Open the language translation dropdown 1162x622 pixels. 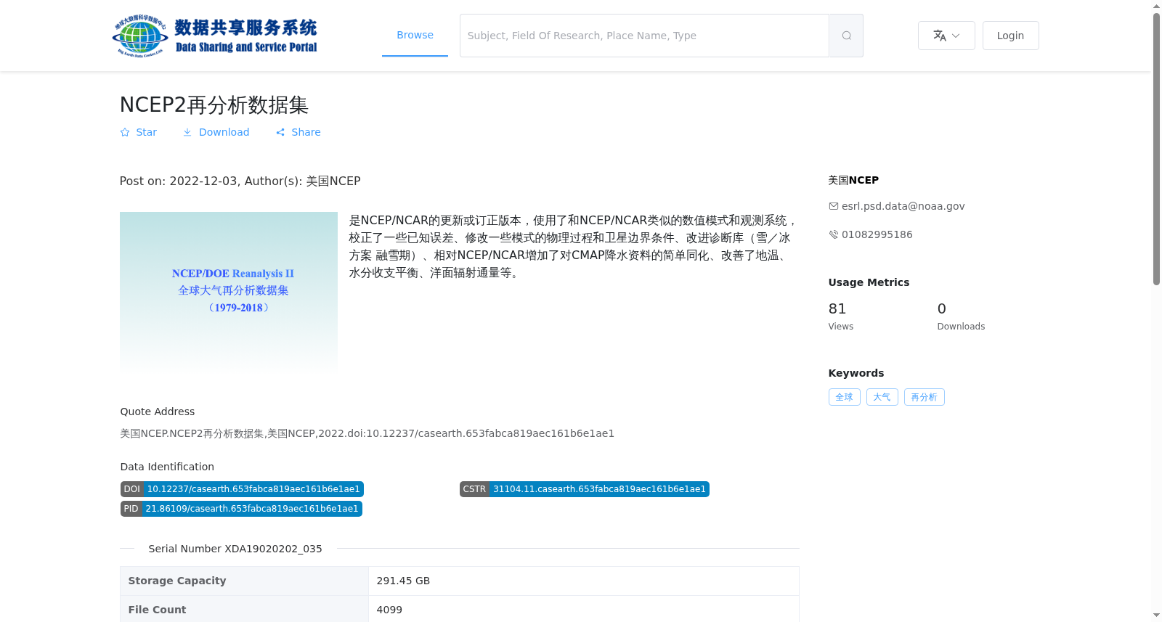point(946,36)
